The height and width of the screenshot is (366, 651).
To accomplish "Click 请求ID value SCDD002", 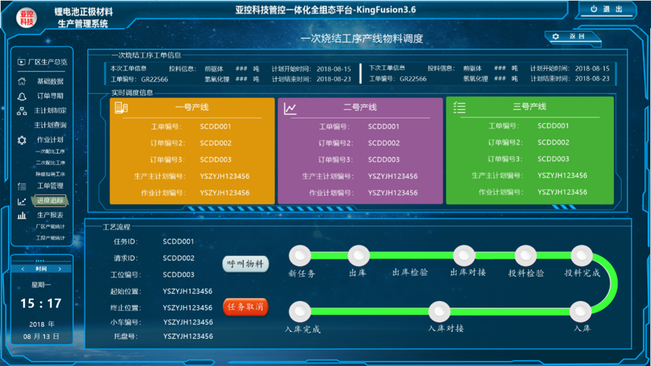I will 178,258.
